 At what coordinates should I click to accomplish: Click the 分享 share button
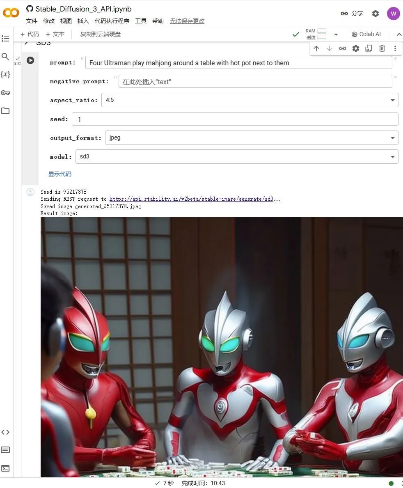tap(352, 14)
